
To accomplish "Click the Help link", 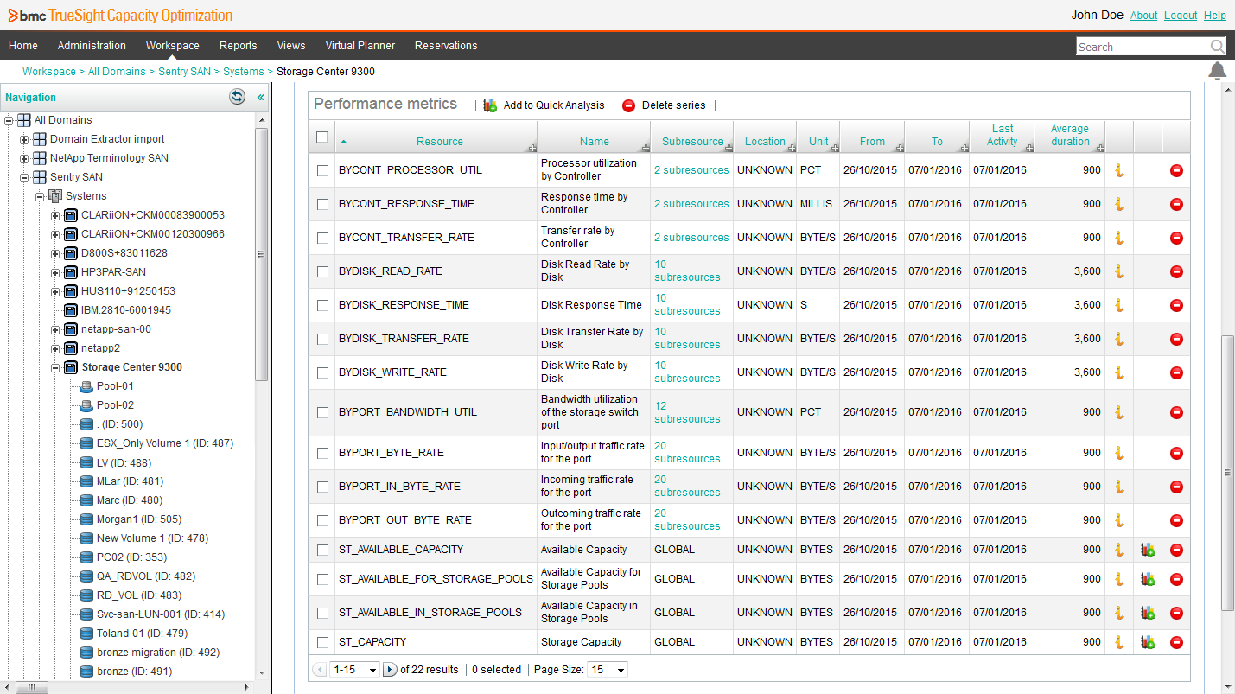I will click(x=1215, y=16).
